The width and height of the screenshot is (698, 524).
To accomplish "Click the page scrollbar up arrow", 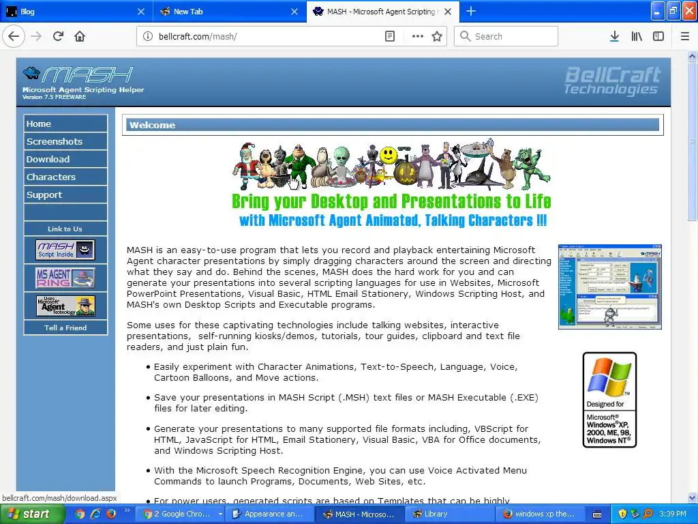I will coord(692,56).
